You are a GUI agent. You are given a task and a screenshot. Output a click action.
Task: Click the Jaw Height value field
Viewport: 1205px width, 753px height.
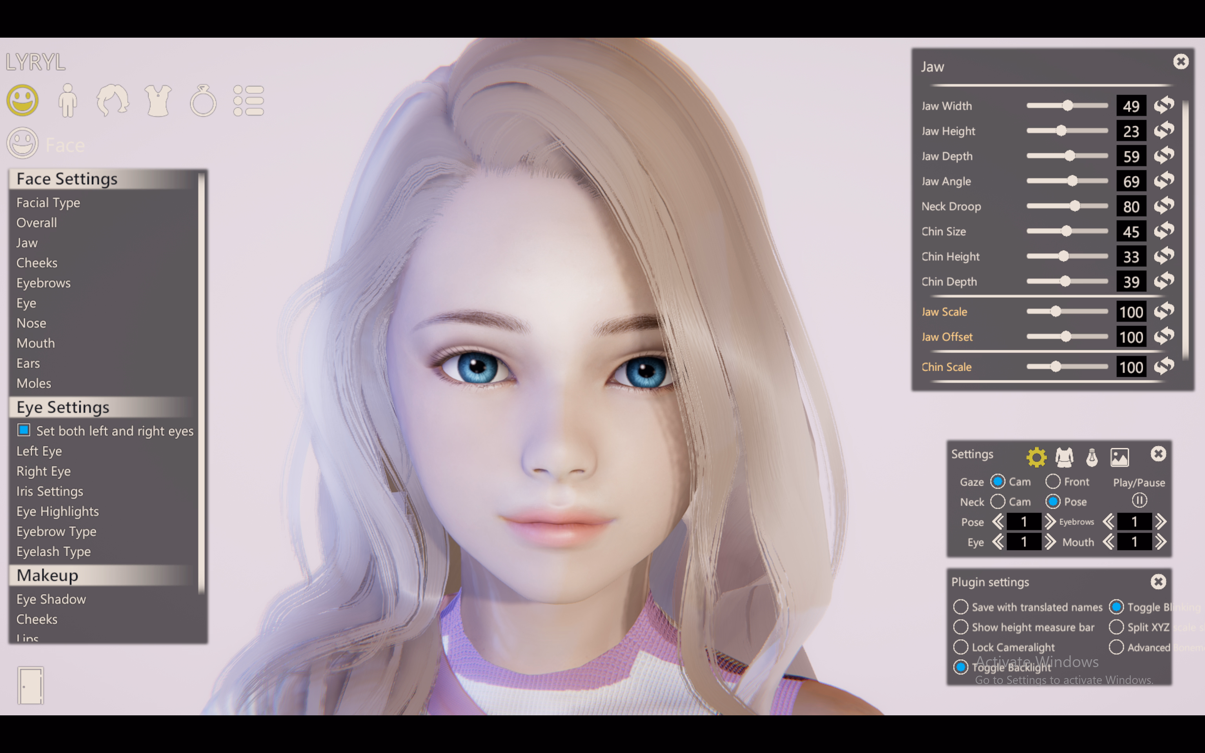[1131, 131]
